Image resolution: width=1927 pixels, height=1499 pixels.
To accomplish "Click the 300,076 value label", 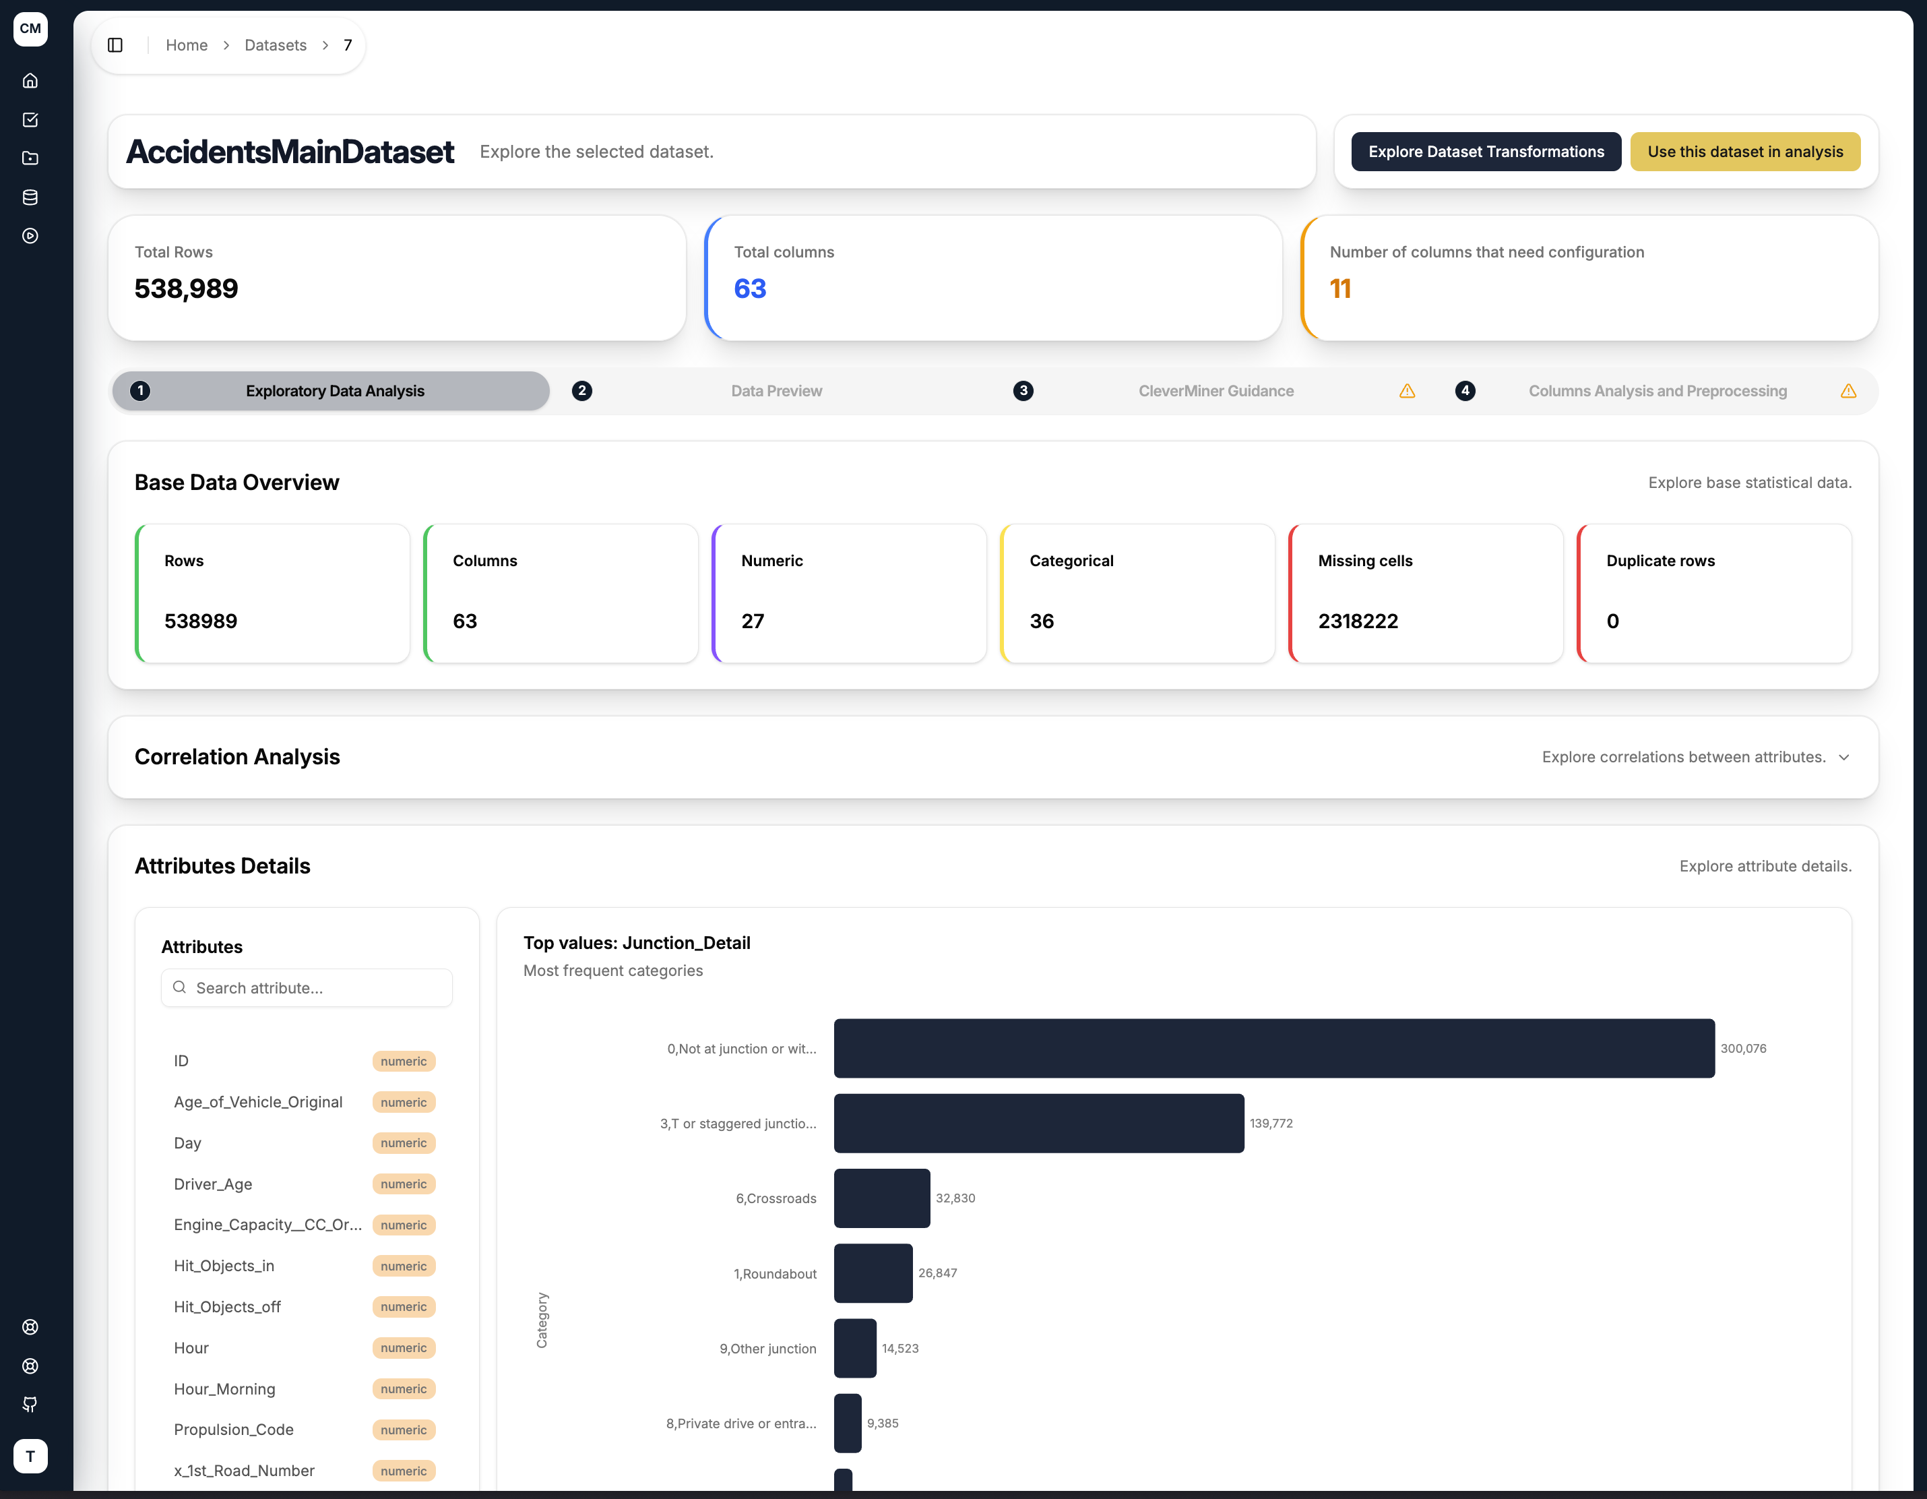I will pos(1742,1049).
